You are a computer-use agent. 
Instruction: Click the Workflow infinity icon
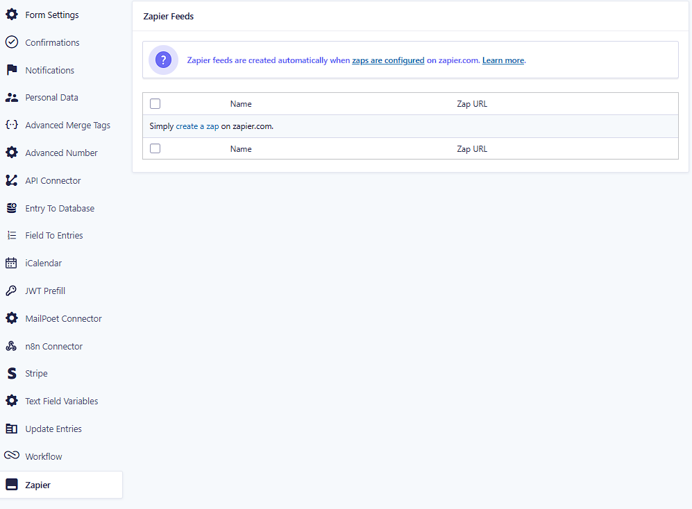click(11, 456)
